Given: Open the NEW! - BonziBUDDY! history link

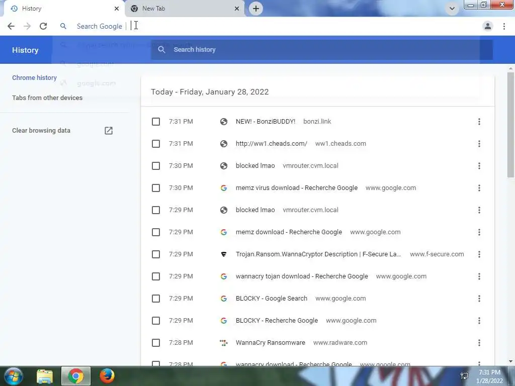Looking at the screenshot, I should coord(266,122).
